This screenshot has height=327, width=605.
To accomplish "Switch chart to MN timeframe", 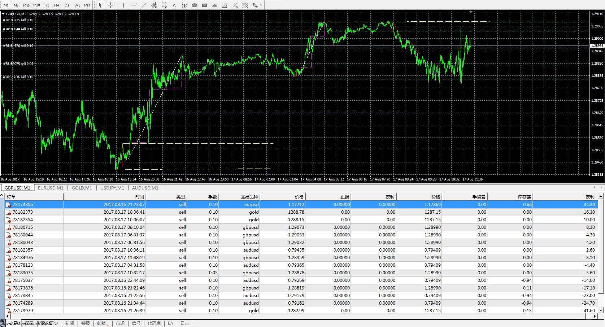I will coord(87,5).
